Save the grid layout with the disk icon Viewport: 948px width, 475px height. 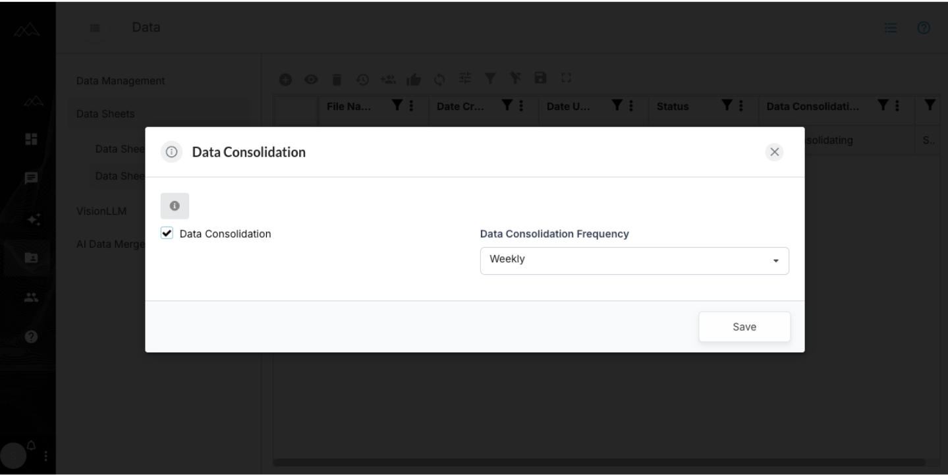pyautogui.click(x=540, y=78)
